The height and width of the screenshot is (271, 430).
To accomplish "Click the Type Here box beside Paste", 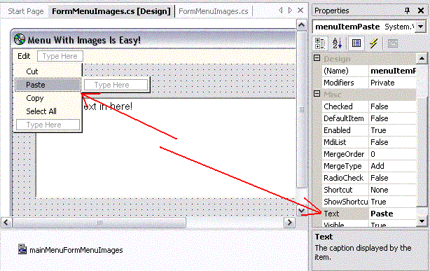I will click(116, 85).
